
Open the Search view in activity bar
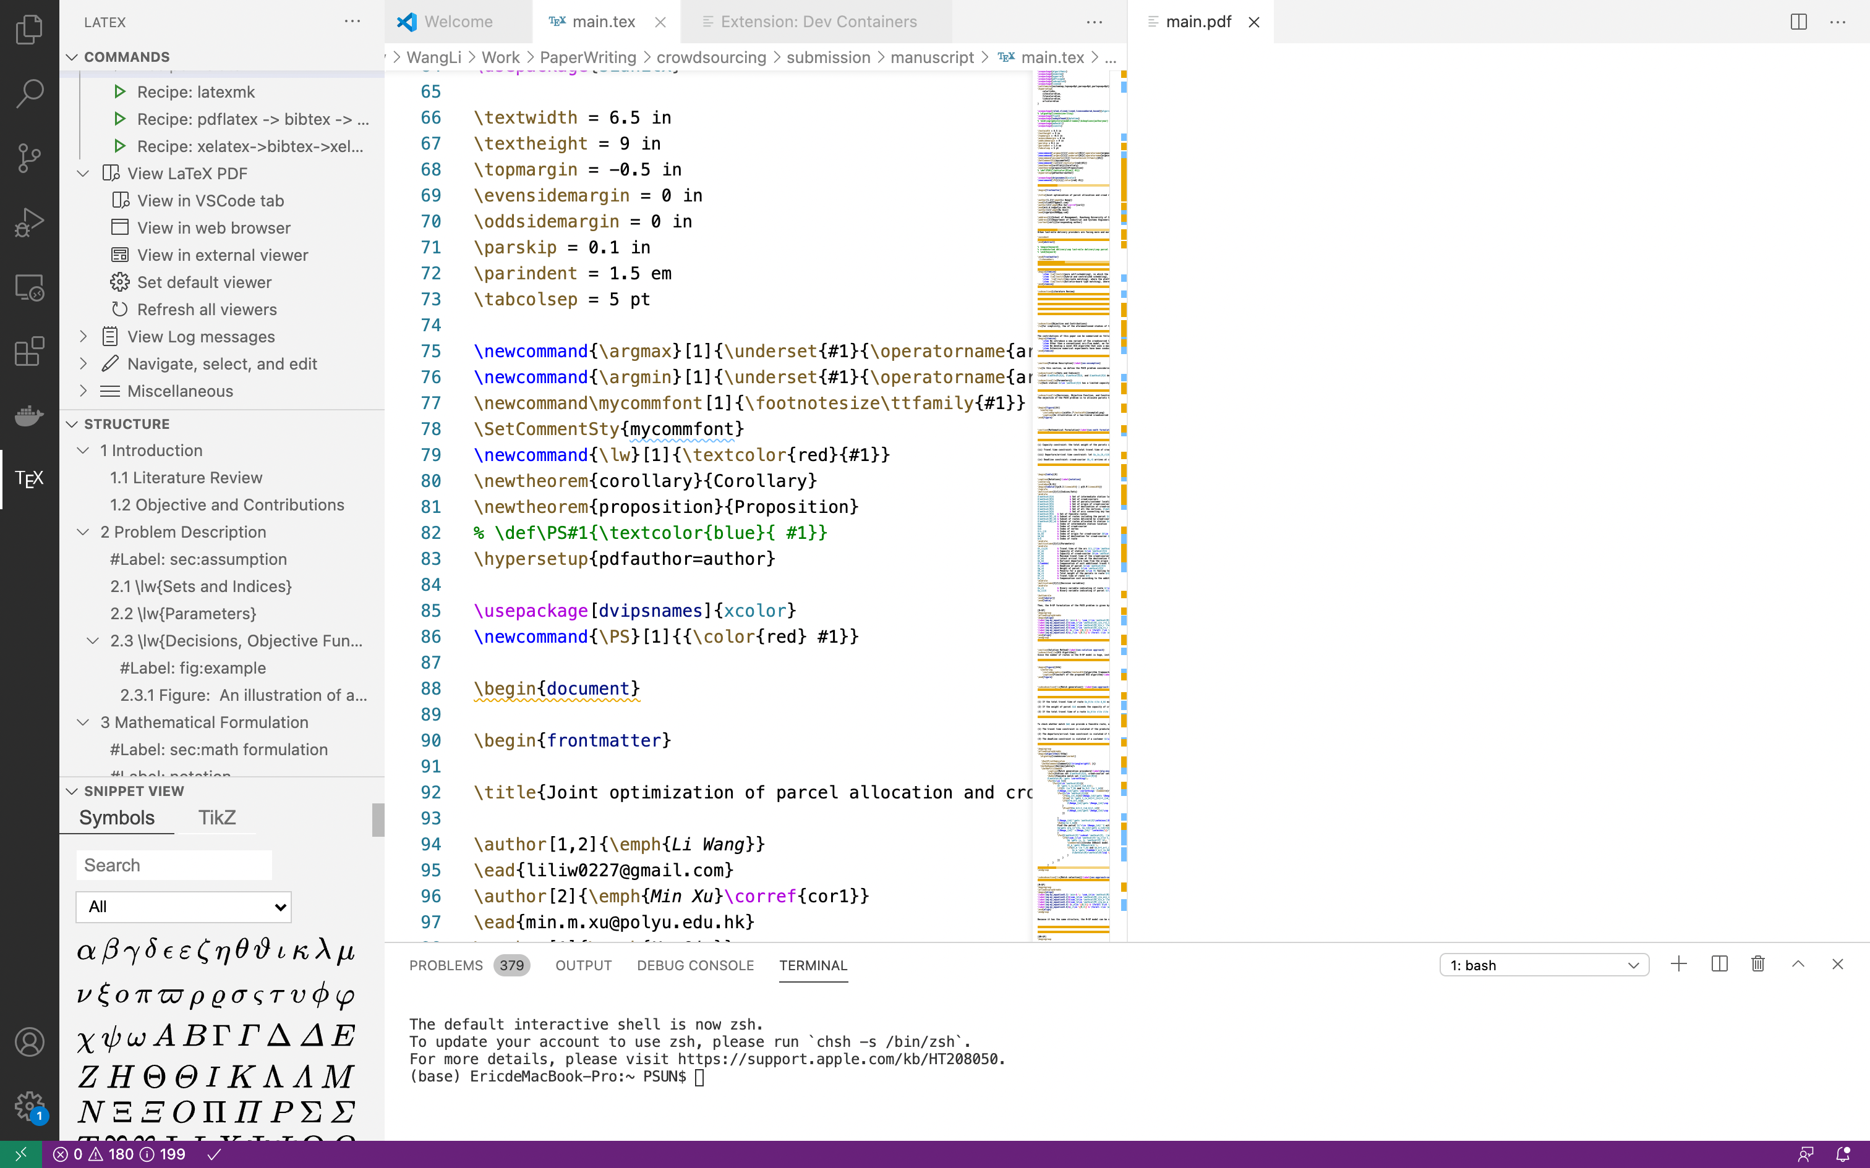[29, 93]
